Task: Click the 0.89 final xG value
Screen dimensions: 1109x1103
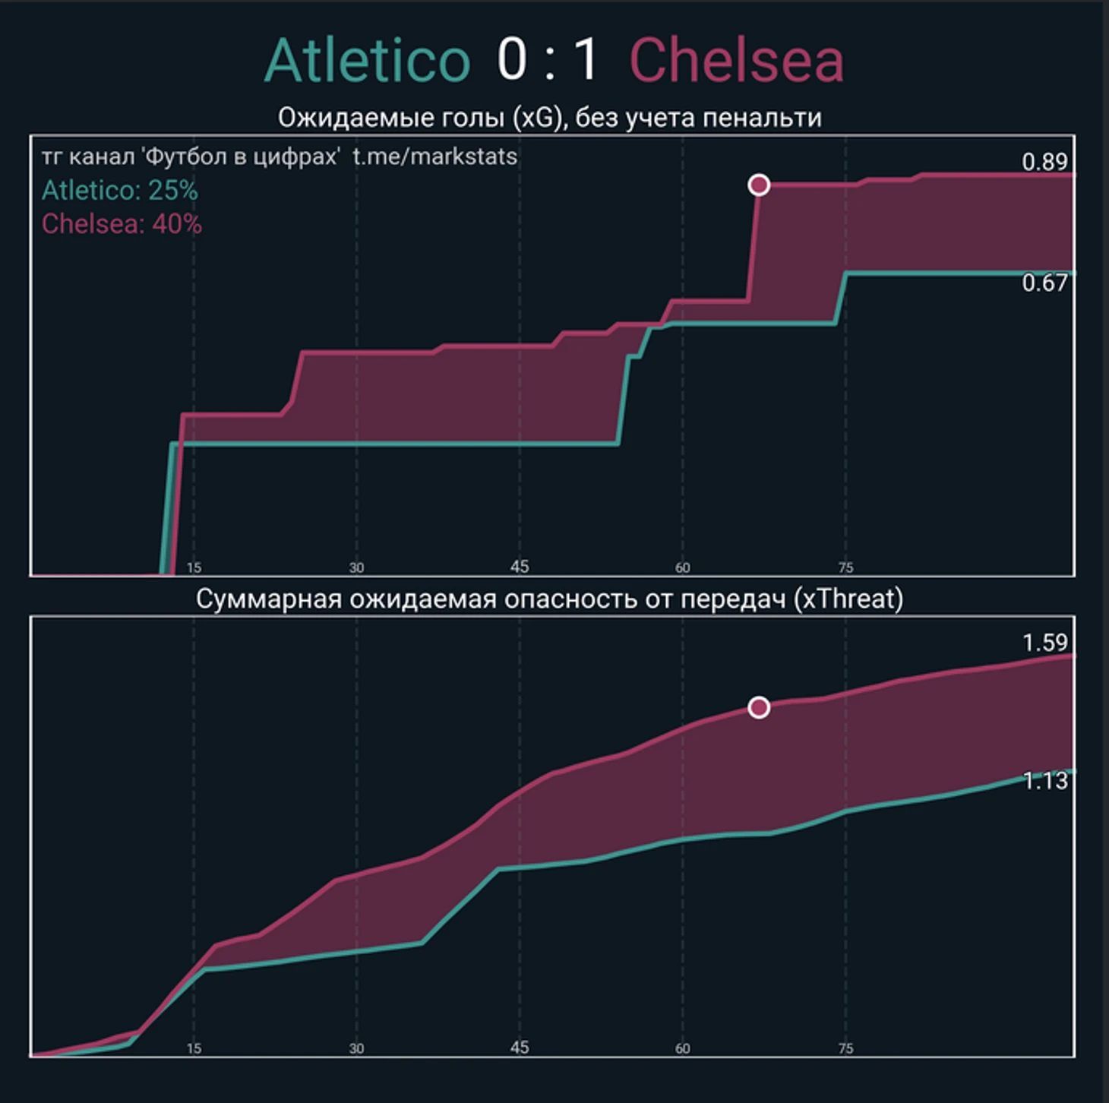Action: click(1044, 162)
